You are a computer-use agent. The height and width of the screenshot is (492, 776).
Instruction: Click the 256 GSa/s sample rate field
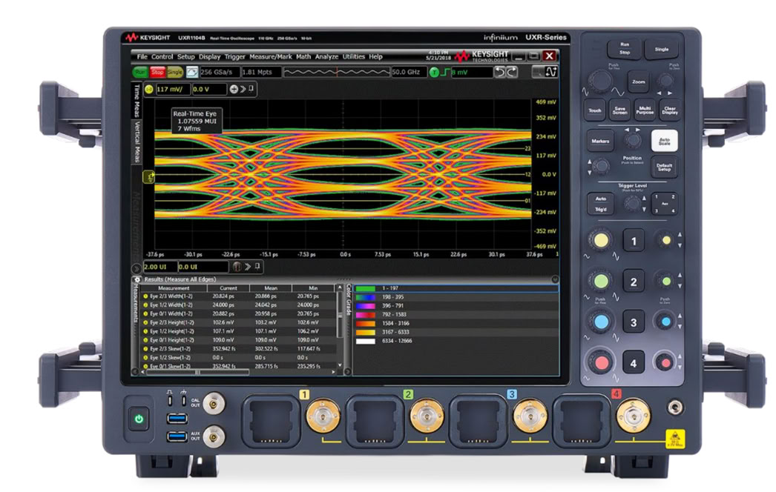point(220,72)
